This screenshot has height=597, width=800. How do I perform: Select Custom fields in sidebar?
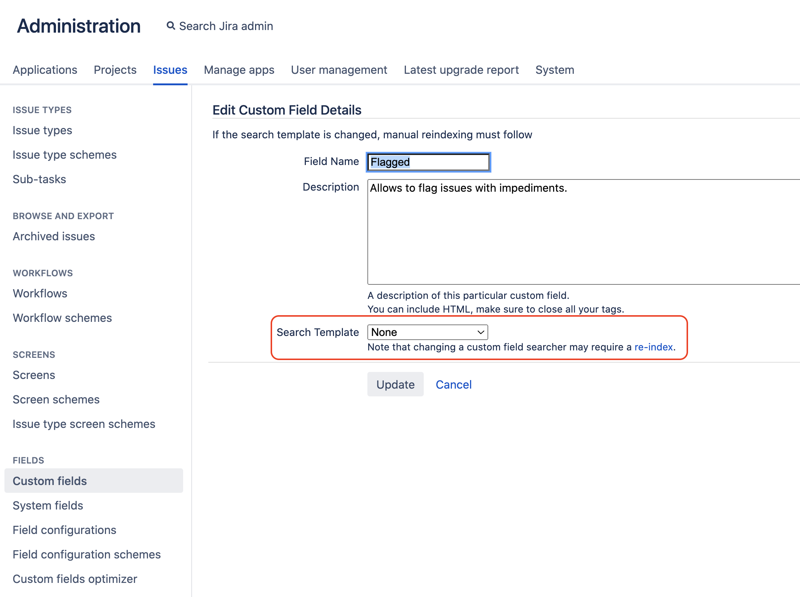point(50,481)
